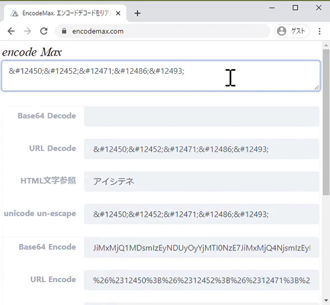Click the browser forward arrow

27,31
